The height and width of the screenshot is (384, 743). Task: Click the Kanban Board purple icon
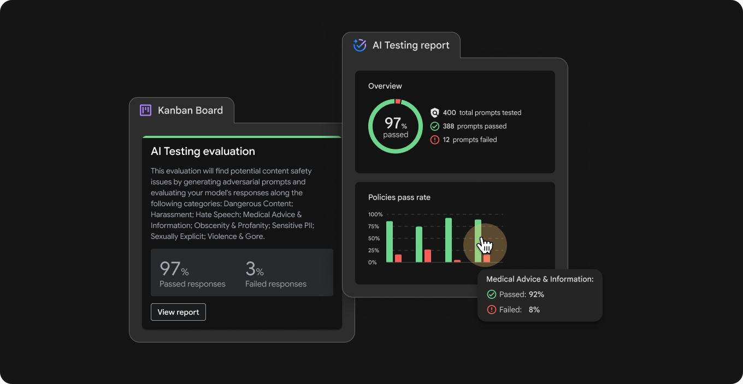145,110
